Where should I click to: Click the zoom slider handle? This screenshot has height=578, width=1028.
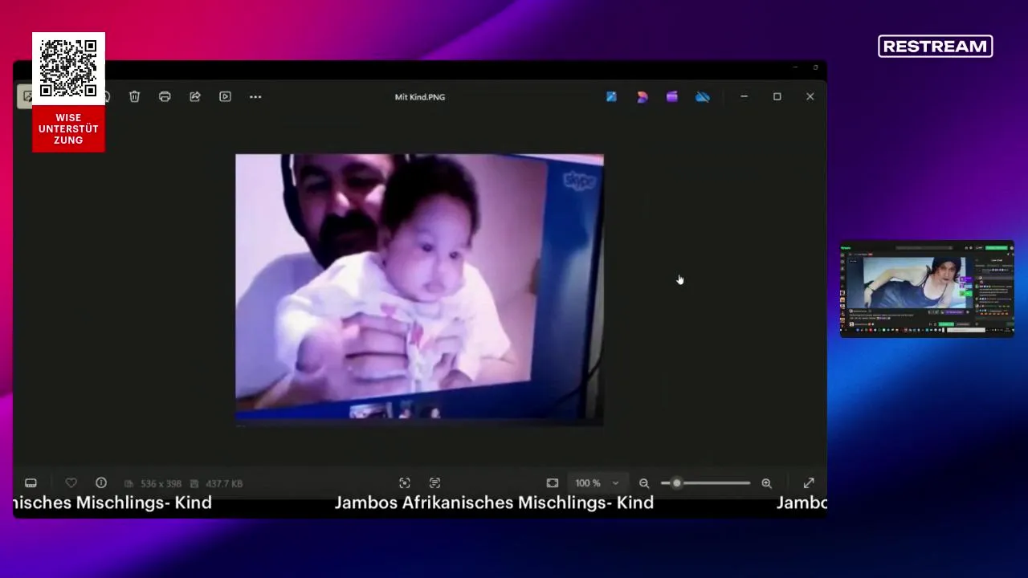click(x=676, y=483)
